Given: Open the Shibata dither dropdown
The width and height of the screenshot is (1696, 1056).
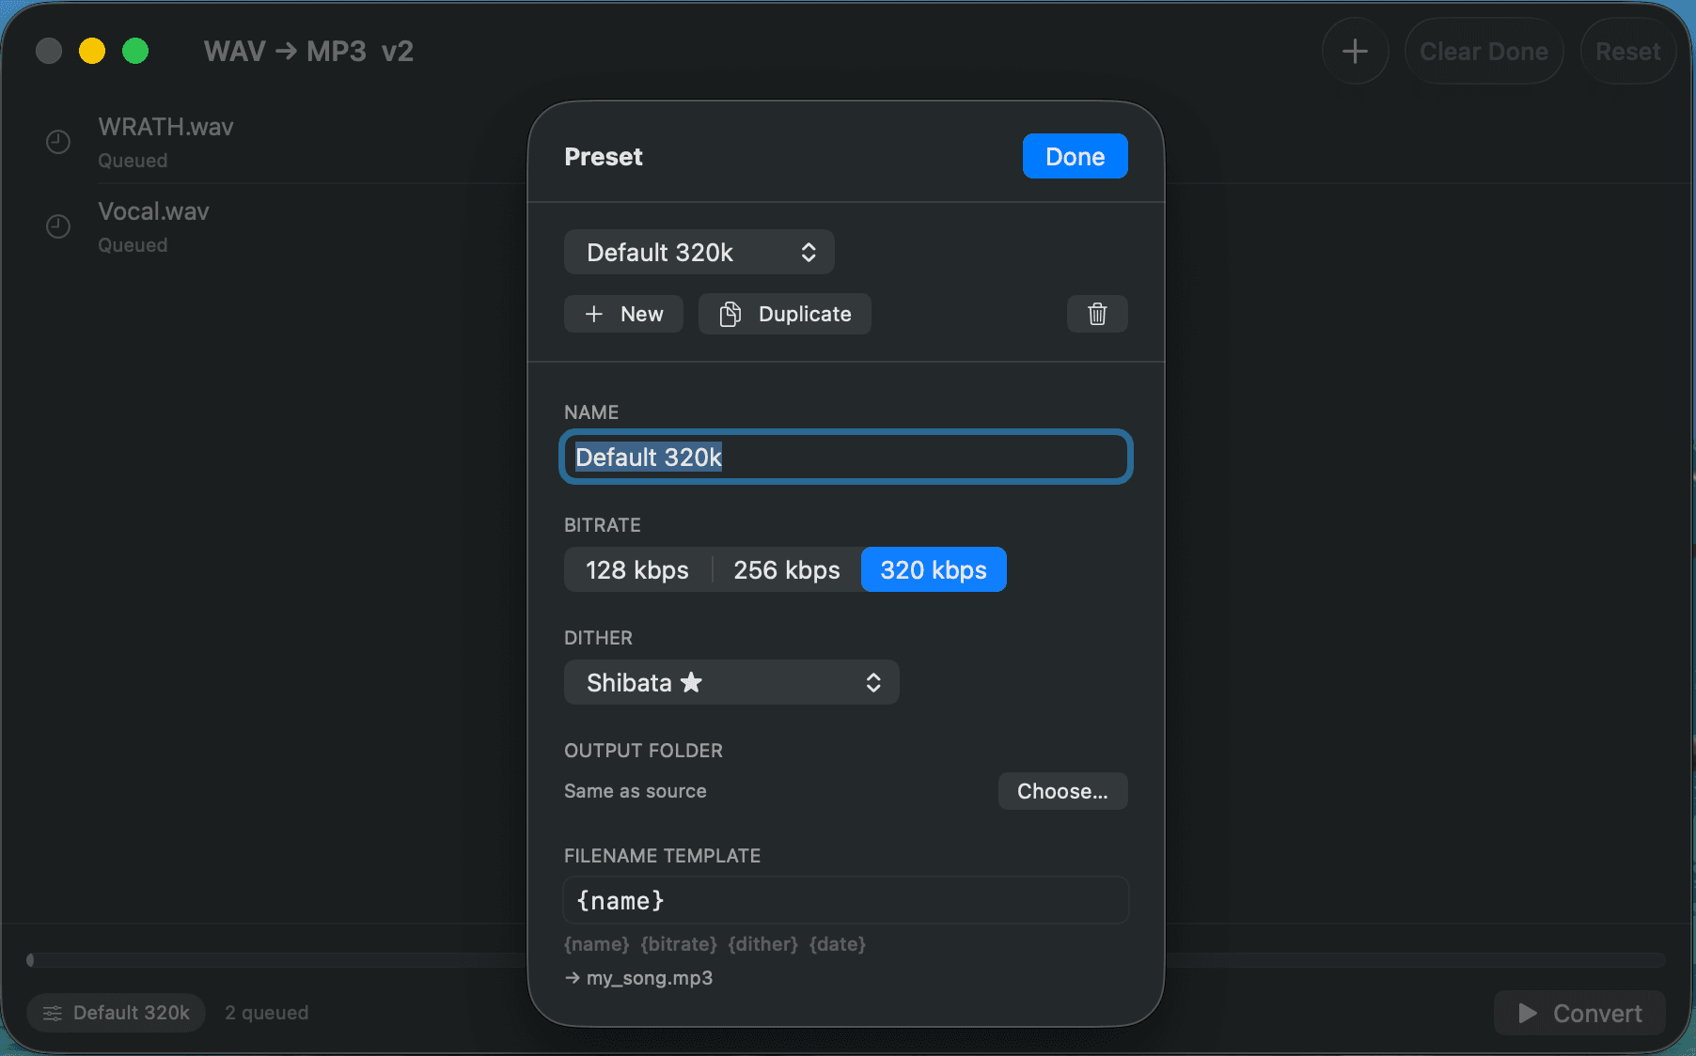Looking at the screenshot, I should coord(731,682).
